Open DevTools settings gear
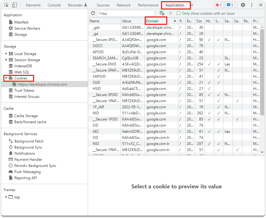The image size is (266, 218). click(243, 5)
